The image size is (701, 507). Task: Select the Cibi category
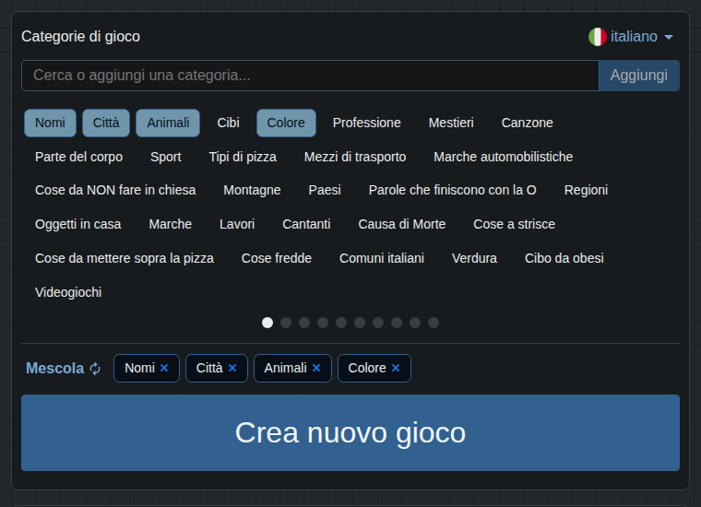coord(229,123)
